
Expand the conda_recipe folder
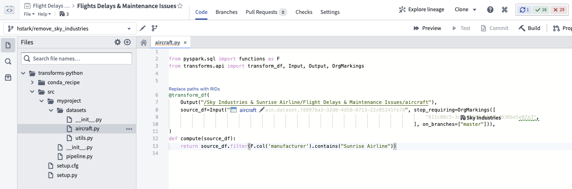[x=32, y=82]
